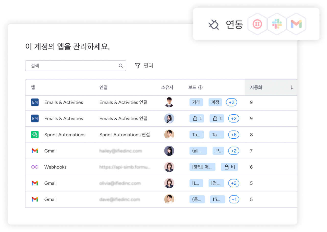Click the 소유자 column header

(167, 88)
